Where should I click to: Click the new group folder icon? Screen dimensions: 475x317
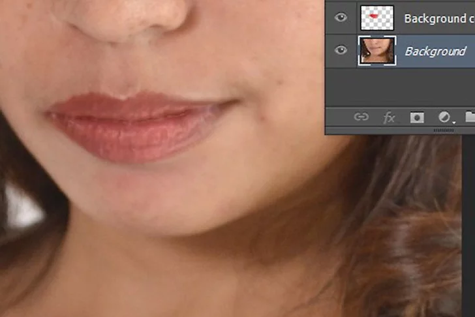pyautogui.click(x=470, y=117)
